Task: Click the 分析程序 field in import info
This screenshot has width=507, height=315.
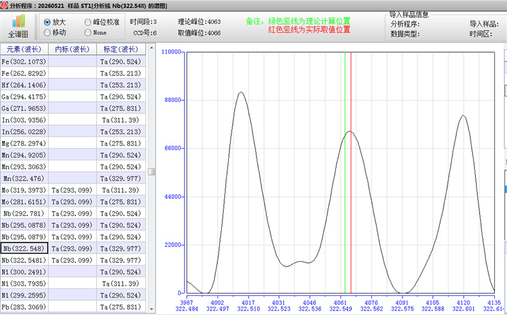Action: [405, 24]
